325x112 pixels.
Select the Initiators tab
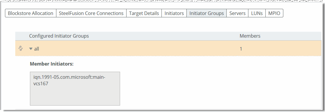tap(174, 13)
